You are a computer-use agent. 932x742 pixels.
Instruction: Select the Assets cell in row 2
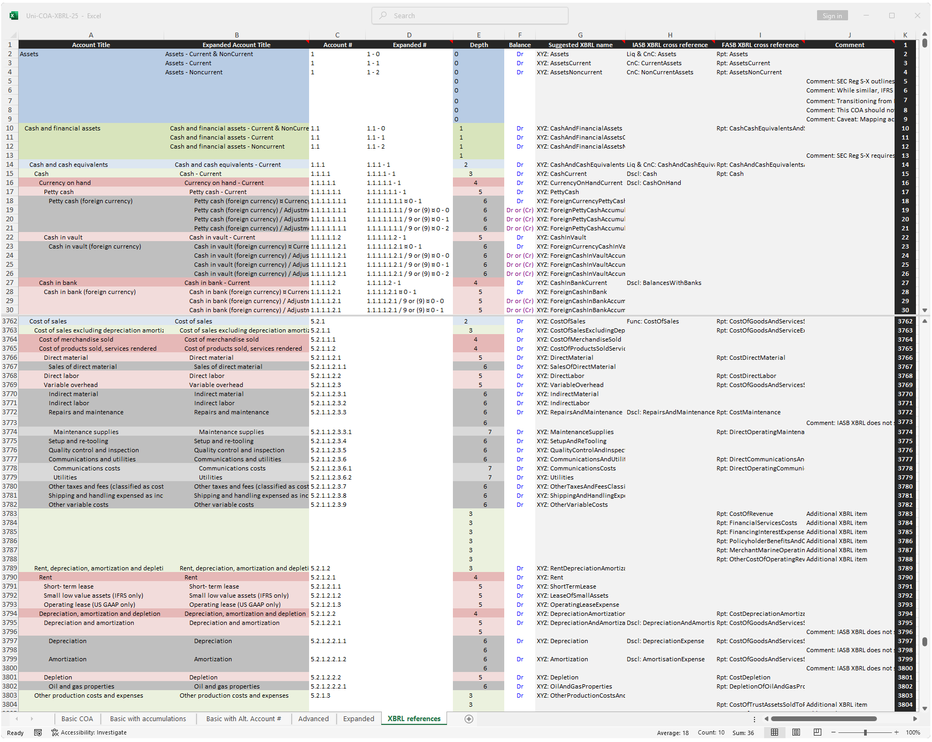coord(91,54)
